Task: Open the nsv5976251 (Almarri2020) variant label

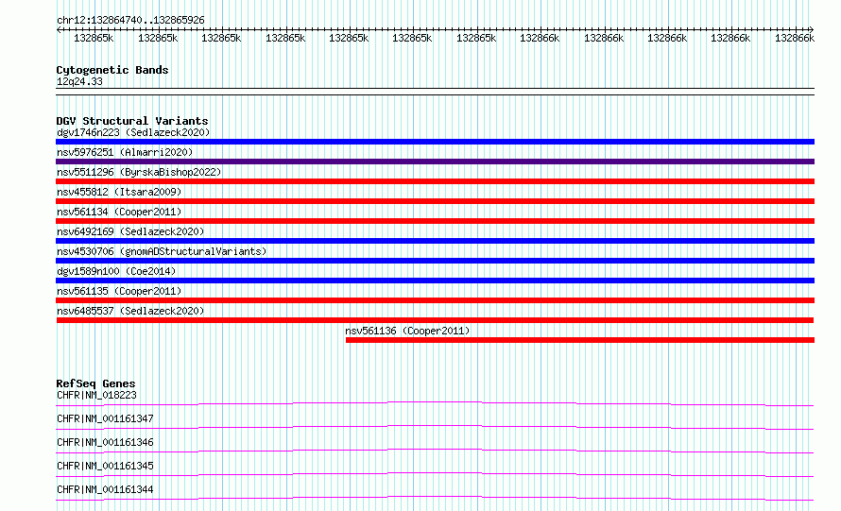Action: coord(125,152)
